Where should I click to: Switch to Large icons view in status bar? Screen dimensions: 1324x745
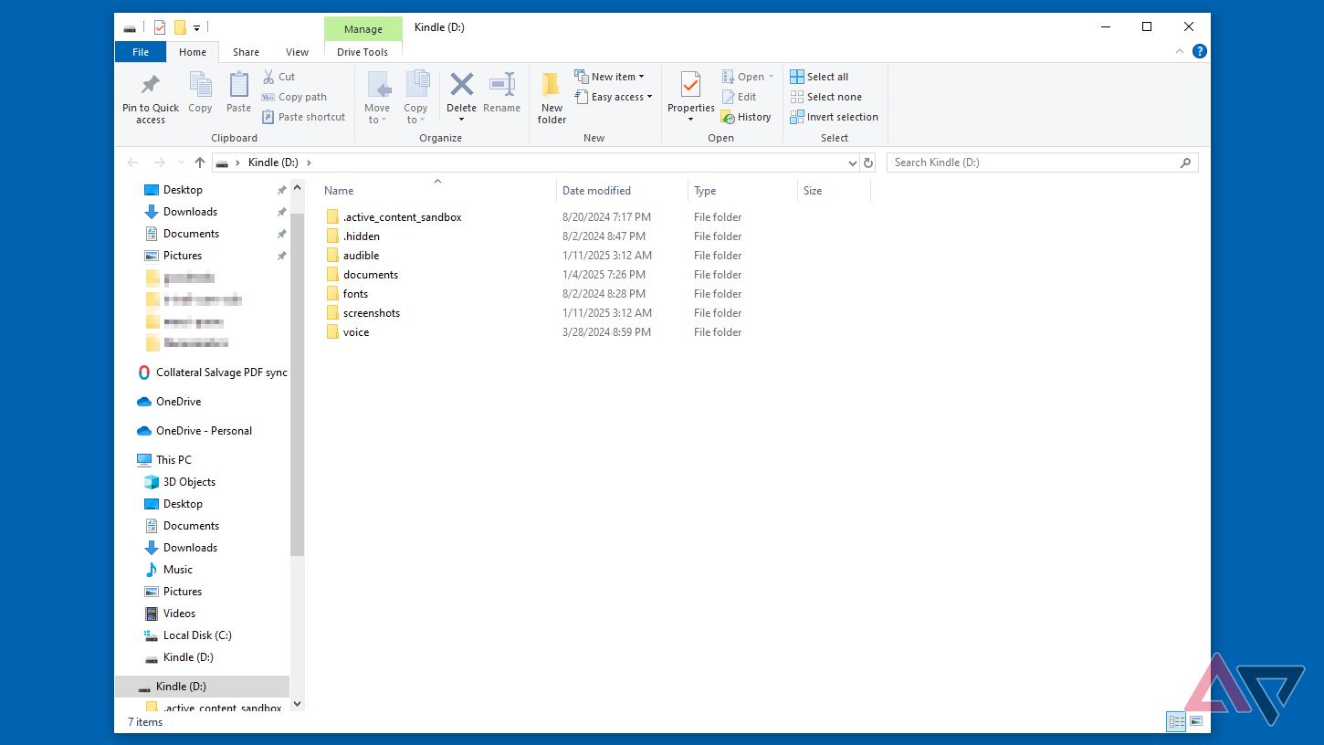1196,721
